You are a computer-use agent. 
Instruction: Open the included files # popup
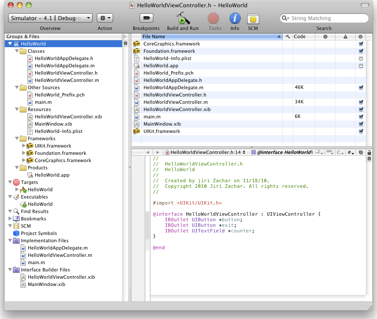pyautogui.click(x=351, y=152)
